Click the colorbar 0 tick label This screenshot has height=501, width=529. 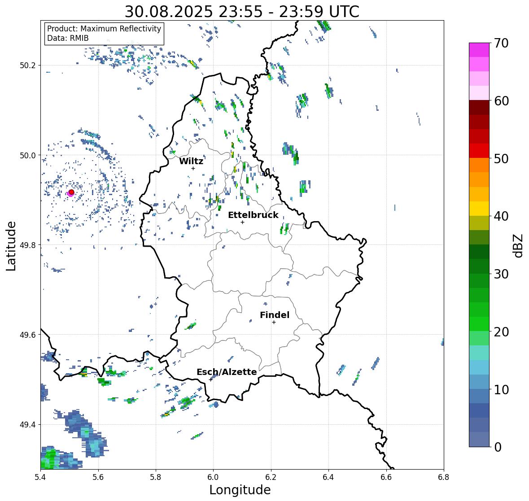pos(498,447)
